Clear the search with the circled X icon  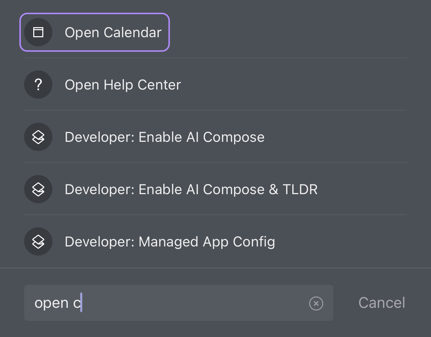pos(316,303)
